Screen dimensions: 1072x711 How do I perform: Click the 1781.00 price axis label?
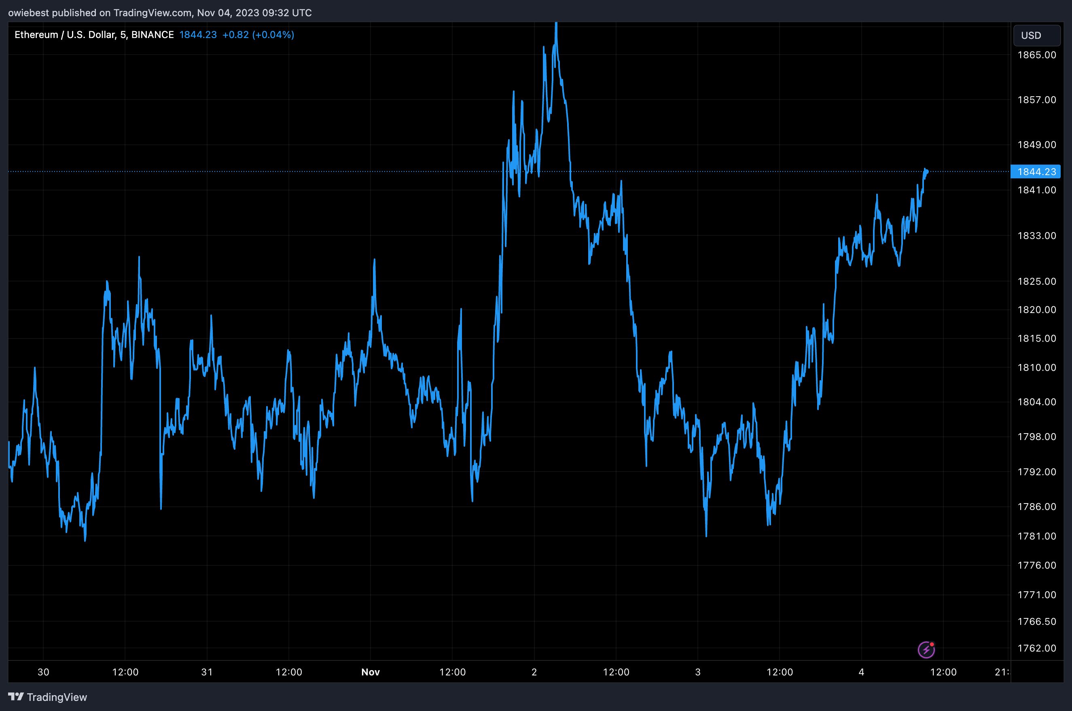[x=1037, y=536]
